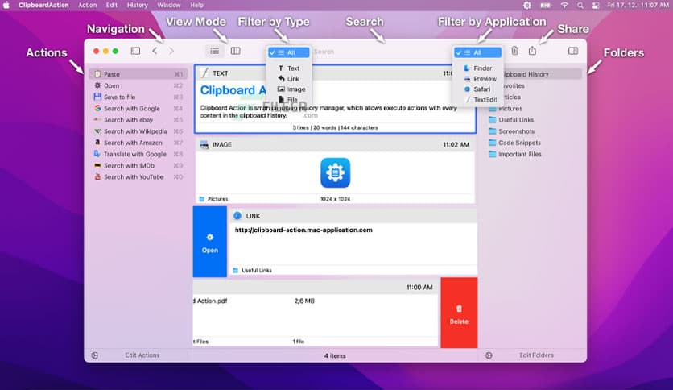This screenshot has width=673, height=390.
Task: Filter by TextEdit application
Action: (477, 100)
